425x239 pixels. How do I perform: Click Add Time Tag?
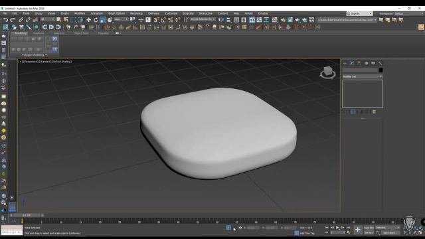pyautogui.click(x=307, y=233)
